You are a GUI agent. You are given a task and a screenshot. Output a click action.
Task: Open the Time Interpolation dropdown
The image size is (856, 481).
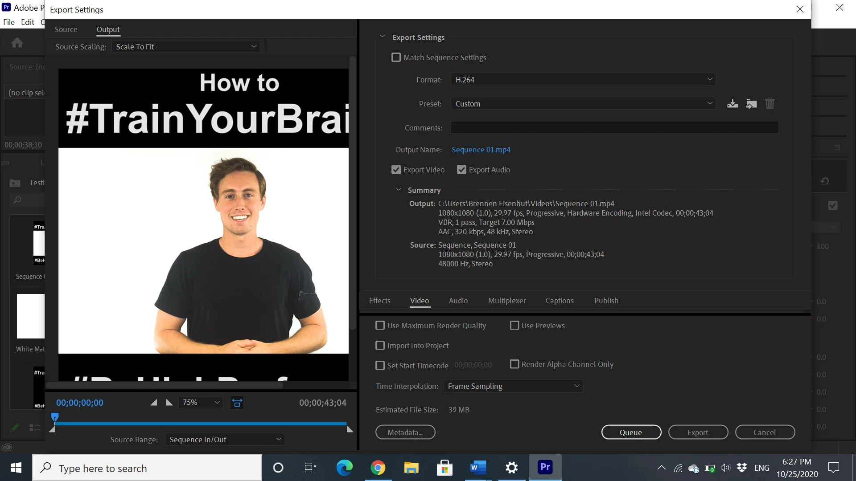tap(513, 386)
